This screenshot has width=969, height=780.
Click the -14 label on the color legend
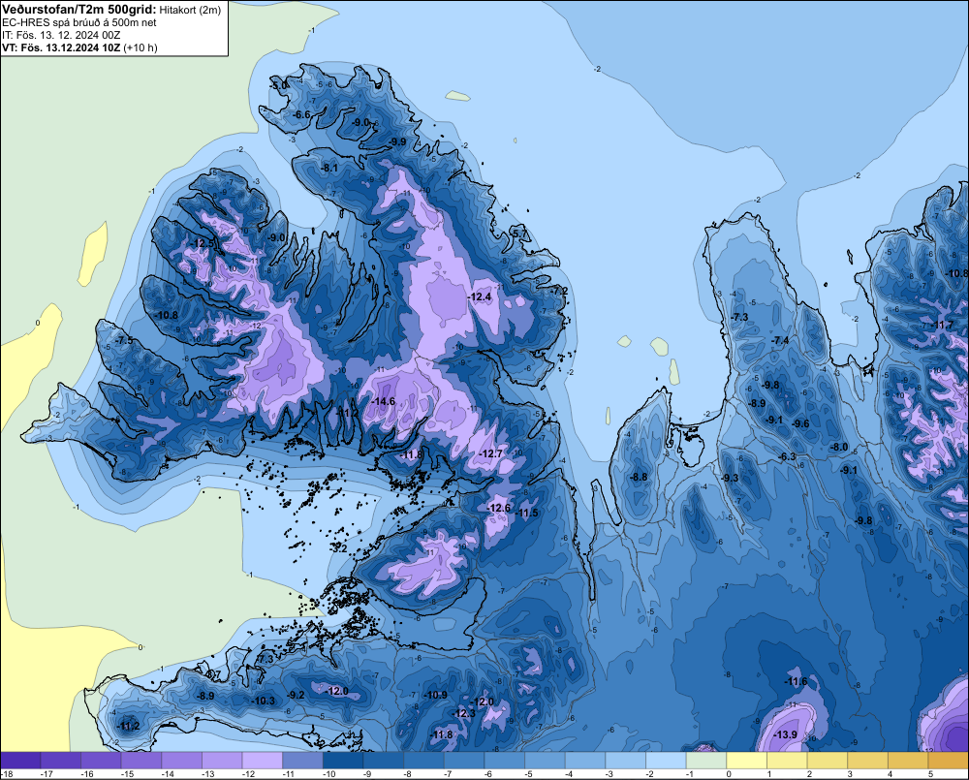pyautogui.click(x=167, y=774)
